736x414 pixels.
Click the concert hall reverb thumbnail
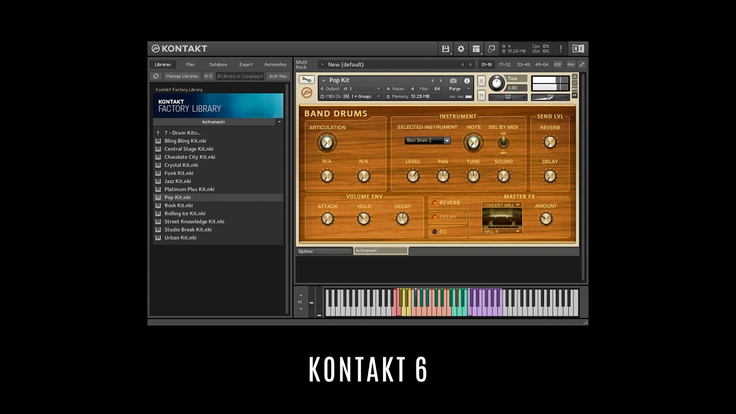[502, 218]
